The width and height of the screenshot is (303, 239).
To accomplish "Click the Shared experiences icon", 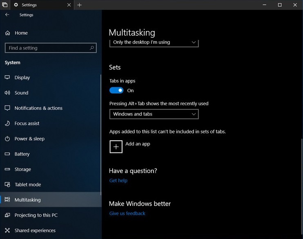I will (x=7, y=230).
